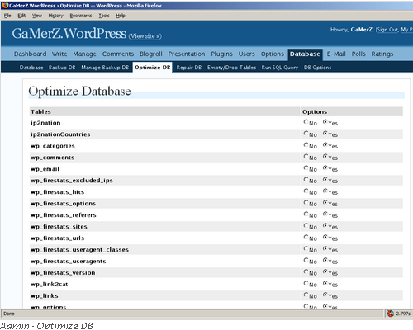The image size is (413, 330).
Task: Select No for wp_firestats_urls table
Action: point(306,237)
